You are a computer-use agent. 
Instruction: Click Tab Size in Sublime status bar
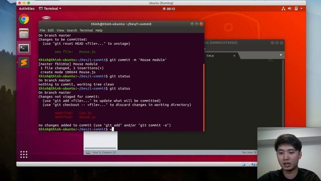[249, 152]
